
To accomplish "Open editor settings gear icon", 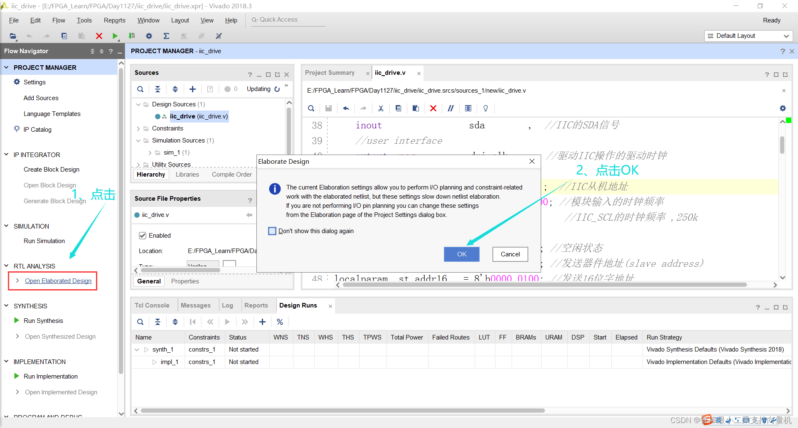I will (x=783, y=108).
